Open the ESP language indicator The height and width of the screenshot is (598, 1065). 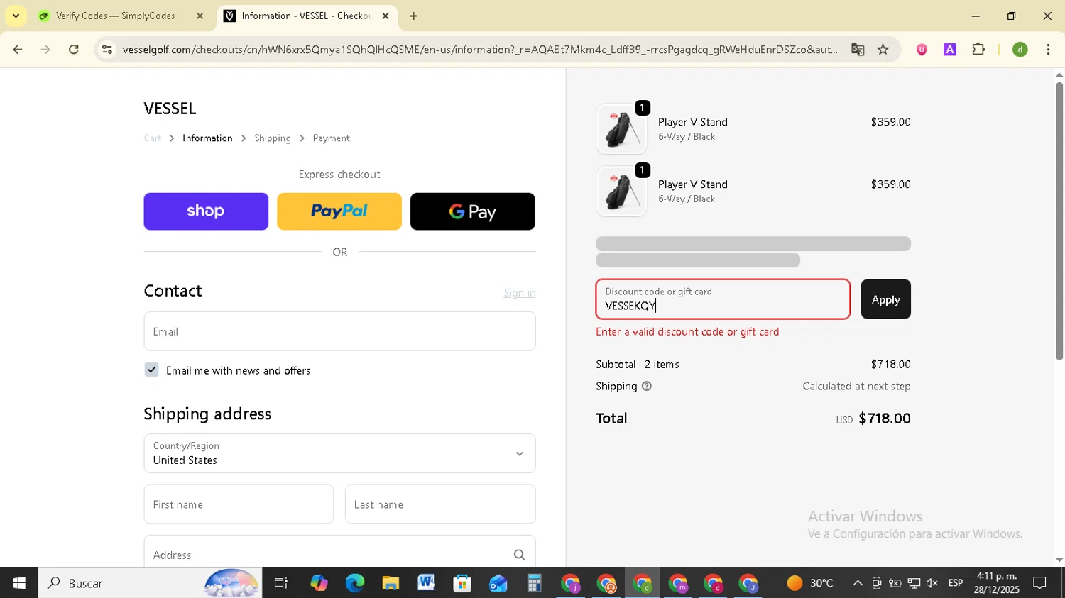(x=956, y=583)
